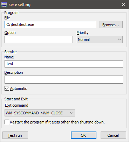Click the chevron of WM_SYSCOMMAND->WM_CLOSE dropdown

72,113
